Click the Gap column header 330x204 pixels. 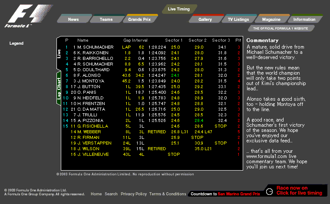point(127,40)
